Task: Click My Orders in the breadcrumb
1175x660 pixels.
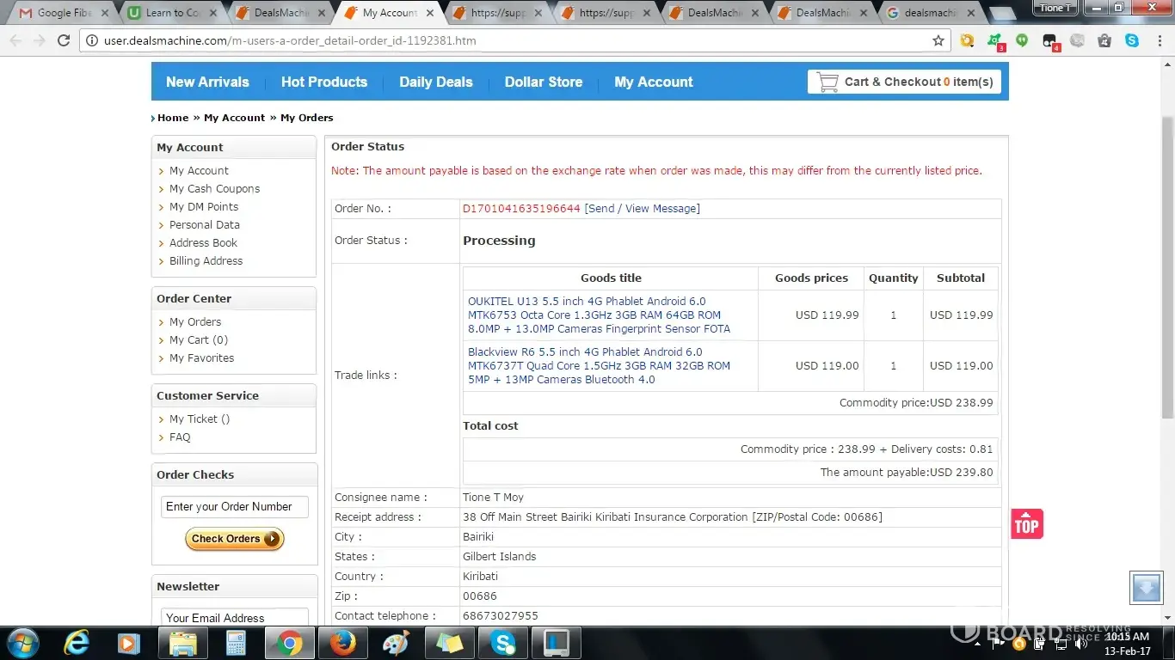Action: pyautogui.click(x=307, y=118)
